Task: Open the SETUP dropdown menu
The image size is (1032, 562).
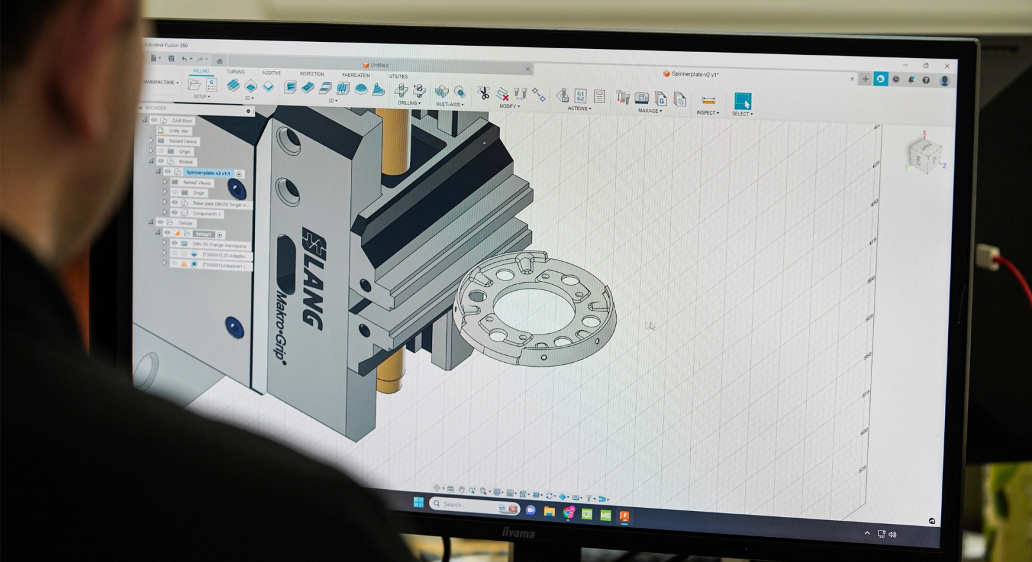Action: 202,97
